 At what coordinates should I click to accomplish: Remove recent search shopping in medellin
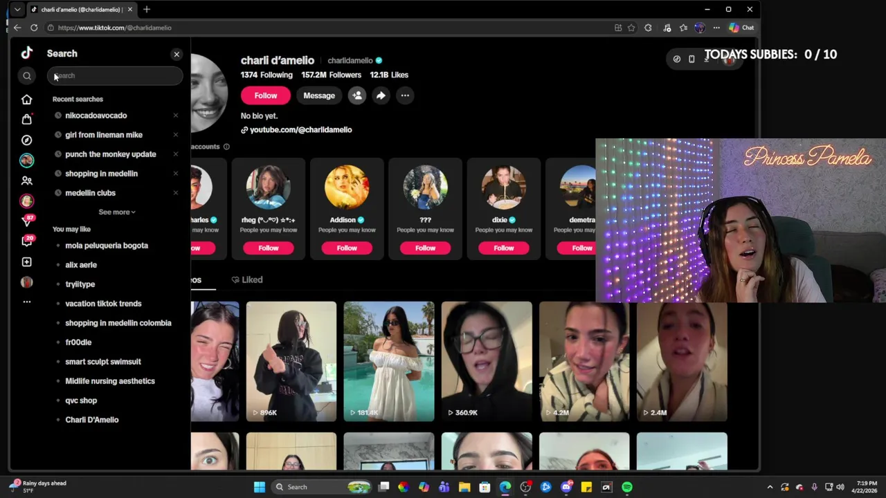[176, 174]
